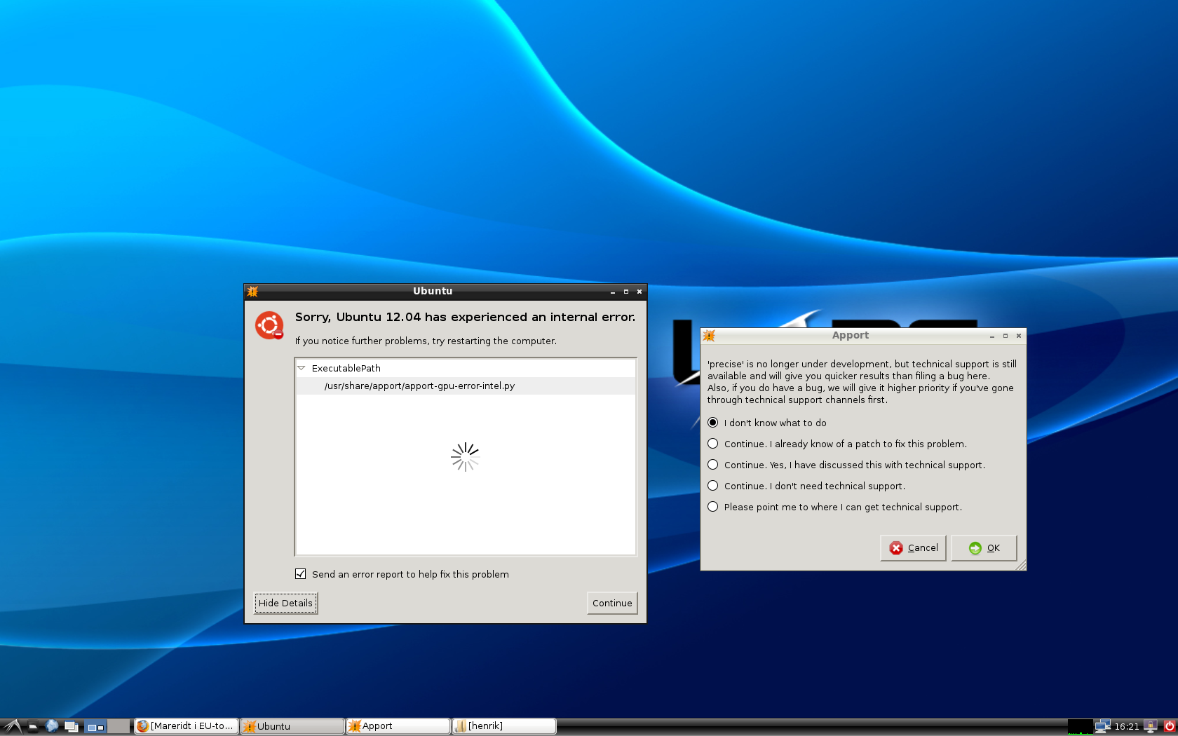Click the loading spinner in details pane

click(x=465, y=457)
